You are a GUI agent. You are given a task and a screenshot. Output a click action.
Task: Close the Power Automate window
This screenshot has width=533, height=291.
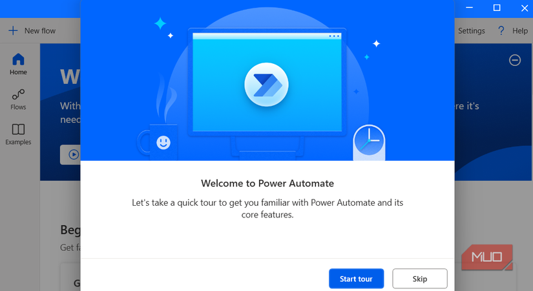click(525, 8)
